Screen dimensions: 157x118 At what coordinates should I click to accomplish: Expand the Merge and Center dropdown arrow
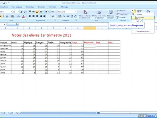click(x=55, y=16)
